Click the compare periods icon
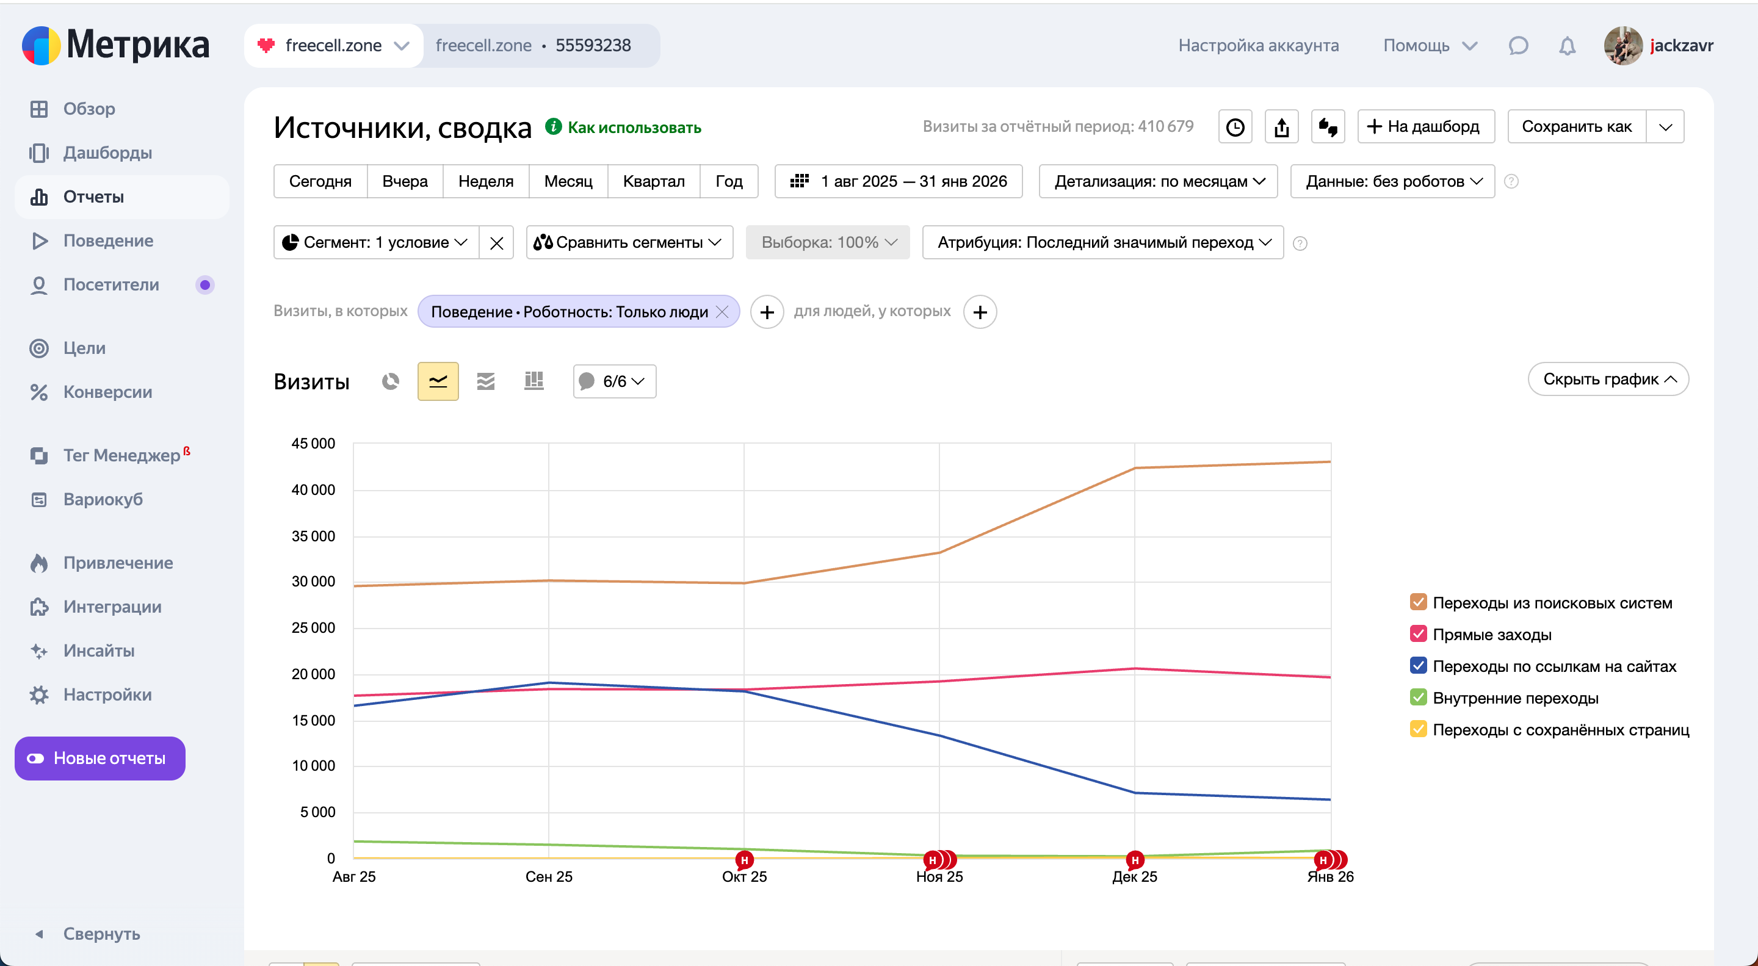Image resolution: width=1758 pixels, height=966 pixels. 1328,127
